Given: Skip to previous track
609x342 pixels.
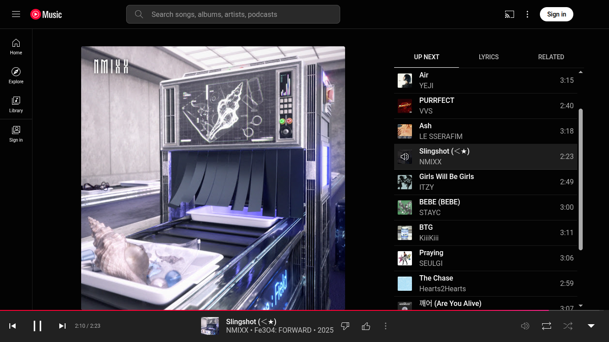Looking at the screenshot, I should [x=12, y=326].
